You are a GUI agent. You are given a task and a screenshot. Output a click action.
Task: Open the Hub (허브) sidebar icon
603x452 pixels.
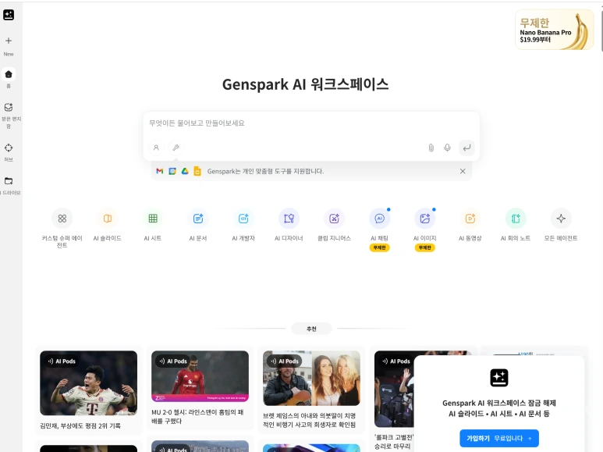pos(9,148)
